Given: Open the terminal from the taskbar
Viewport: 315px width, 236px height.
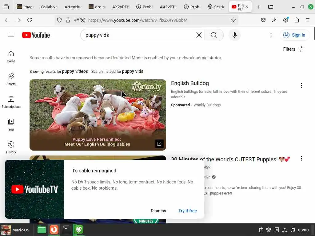Looking at the screenshot, I should 66,230.
